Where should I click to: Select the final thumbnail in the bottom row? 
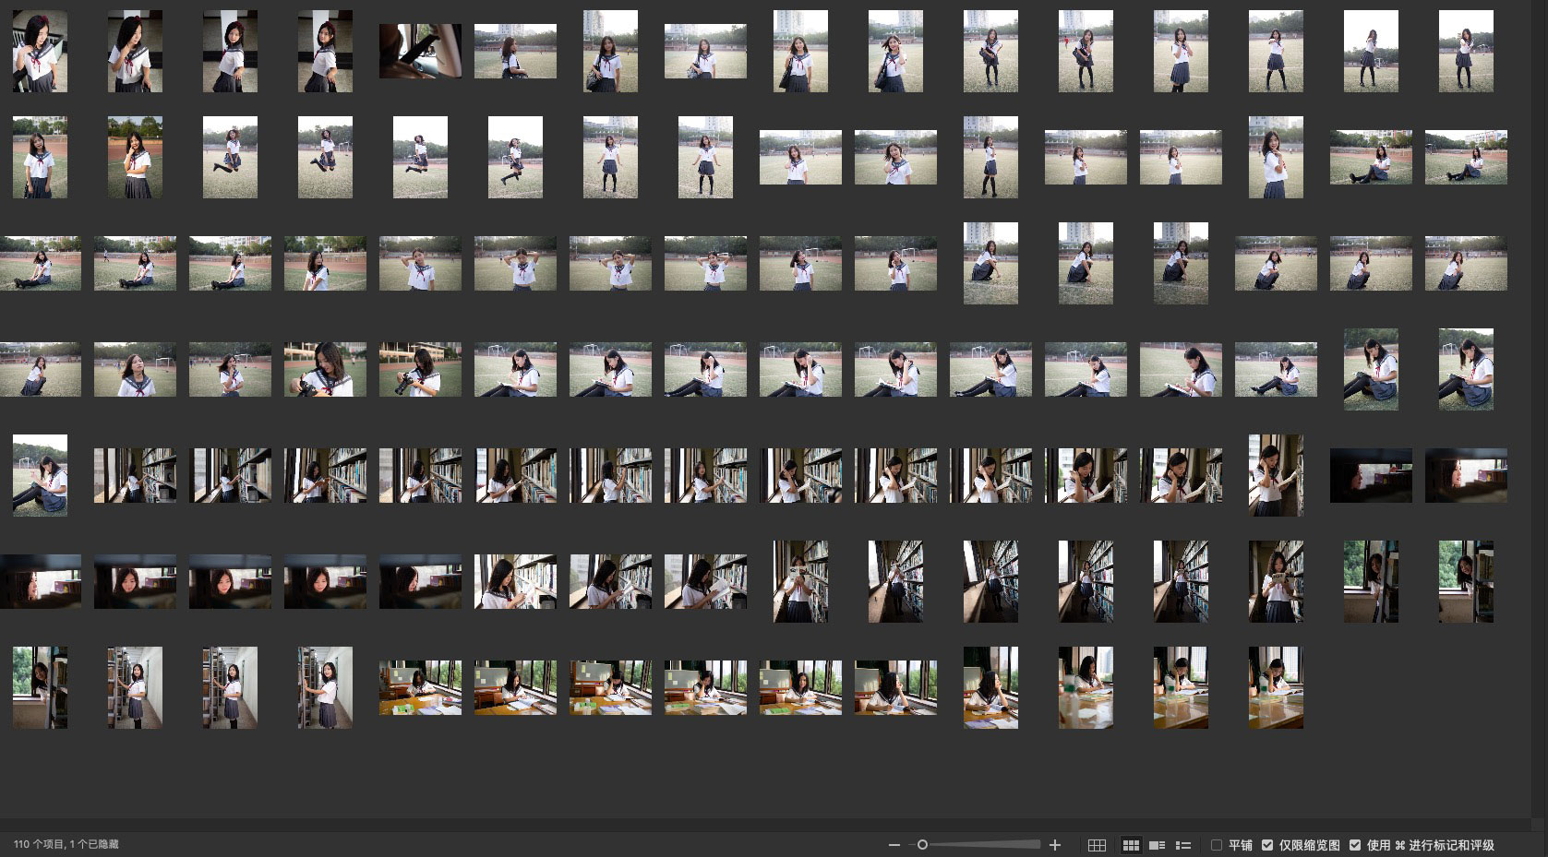click(x=1276, y=687)
